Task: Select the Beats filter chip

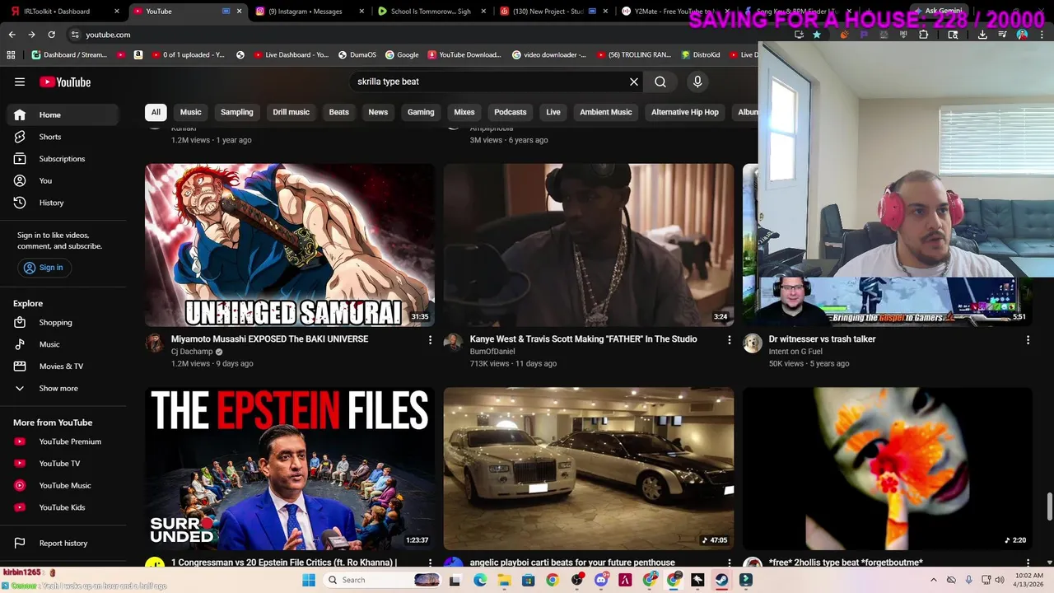Action: coord(339,112)
